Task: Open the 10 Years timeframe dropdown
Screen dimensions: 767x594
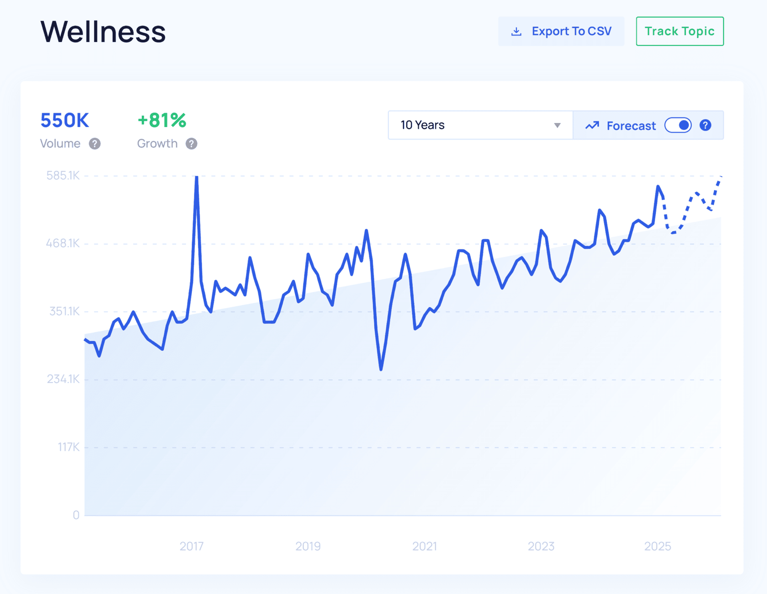Action: (471, 125)
